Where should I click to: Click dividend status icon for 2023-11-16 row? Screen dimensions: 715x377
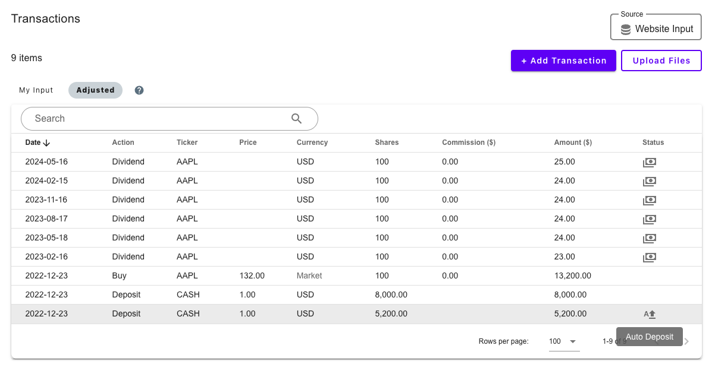pos(649,200)
